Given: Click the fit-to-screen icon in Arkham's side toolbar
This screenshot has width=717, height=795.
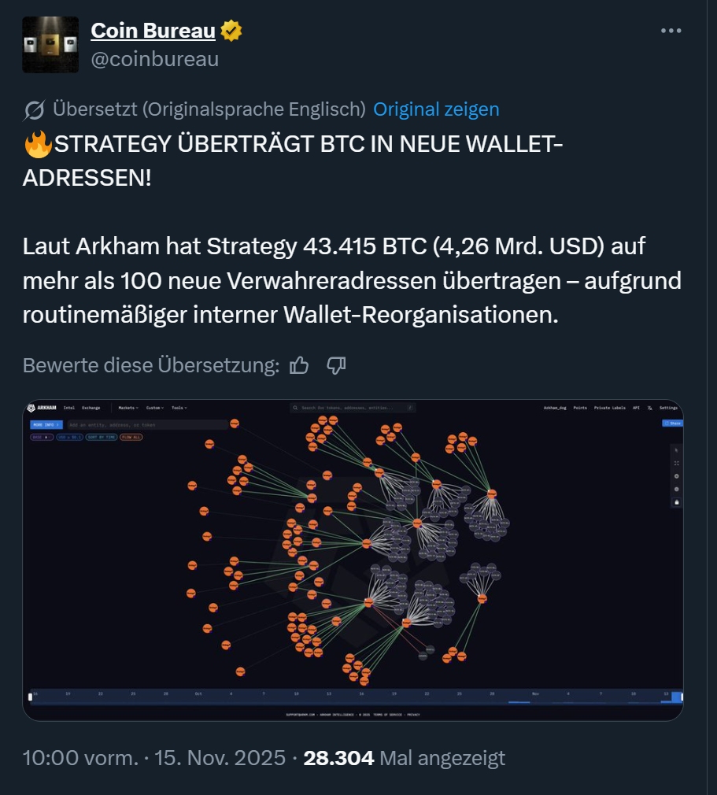Looking at the screenshot, I should tap(676, 464).
